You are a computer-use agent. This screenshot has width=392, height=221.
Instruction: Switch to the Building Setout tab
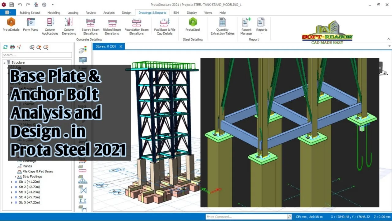coord(30,13)
